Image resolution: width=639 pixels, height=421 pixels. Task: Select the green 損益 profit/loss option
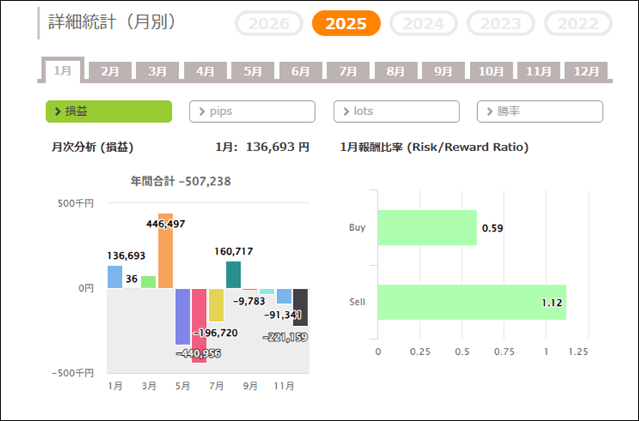(x=109, y=111)
